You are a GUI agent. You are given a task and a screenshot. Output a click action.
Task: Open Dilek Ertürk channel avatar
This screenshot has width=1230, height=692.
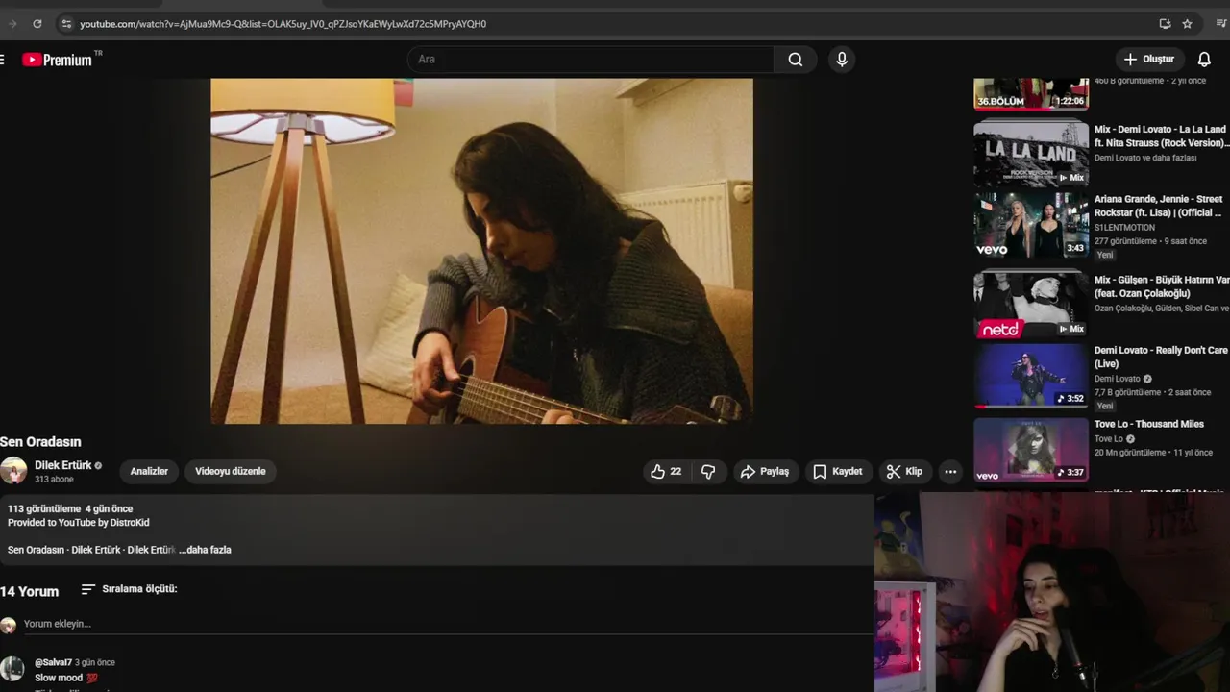click(x=13, y=470)
